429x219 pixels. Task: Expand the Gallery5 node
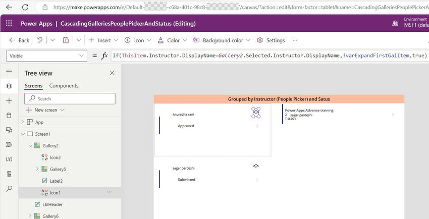(37, 169)
